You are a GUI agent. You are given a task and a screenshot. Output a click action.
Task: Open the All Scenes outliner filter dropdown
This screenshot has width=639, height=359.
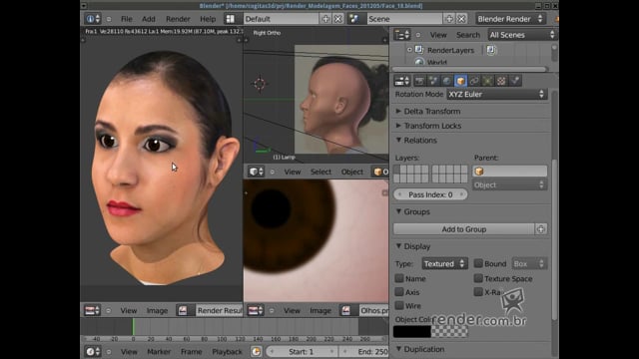pos(521,35)
